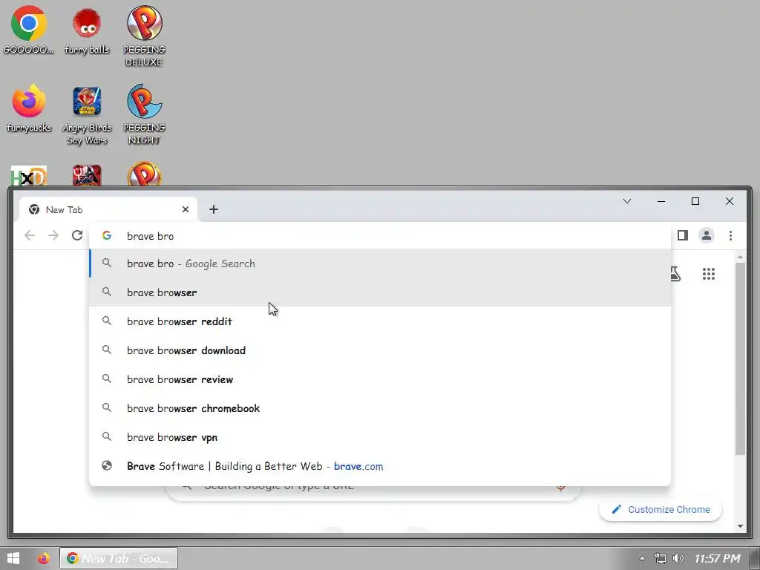The image size is (760, 570).
Task: Click the network tray icon
Action: coord(660,558)
